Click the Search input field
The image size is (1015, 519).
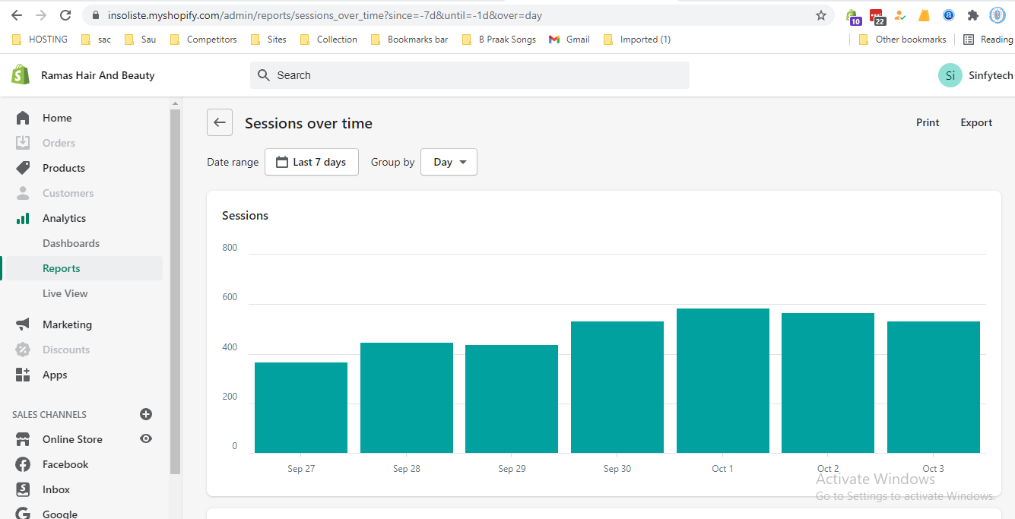click(470, 75)
